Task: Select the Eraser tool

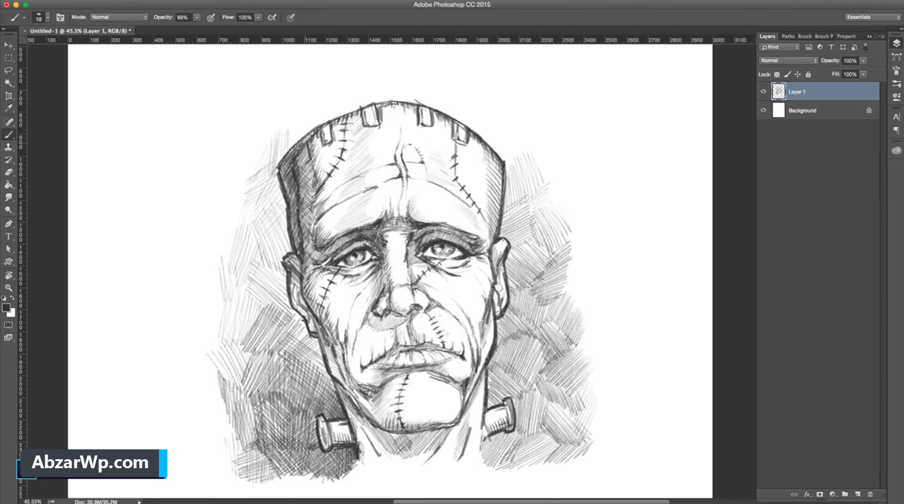Action: point(8,172)
